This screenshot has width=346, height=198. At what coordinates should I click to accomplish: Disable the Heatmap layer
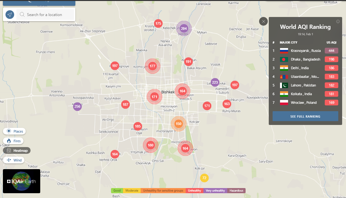(17, 150)
